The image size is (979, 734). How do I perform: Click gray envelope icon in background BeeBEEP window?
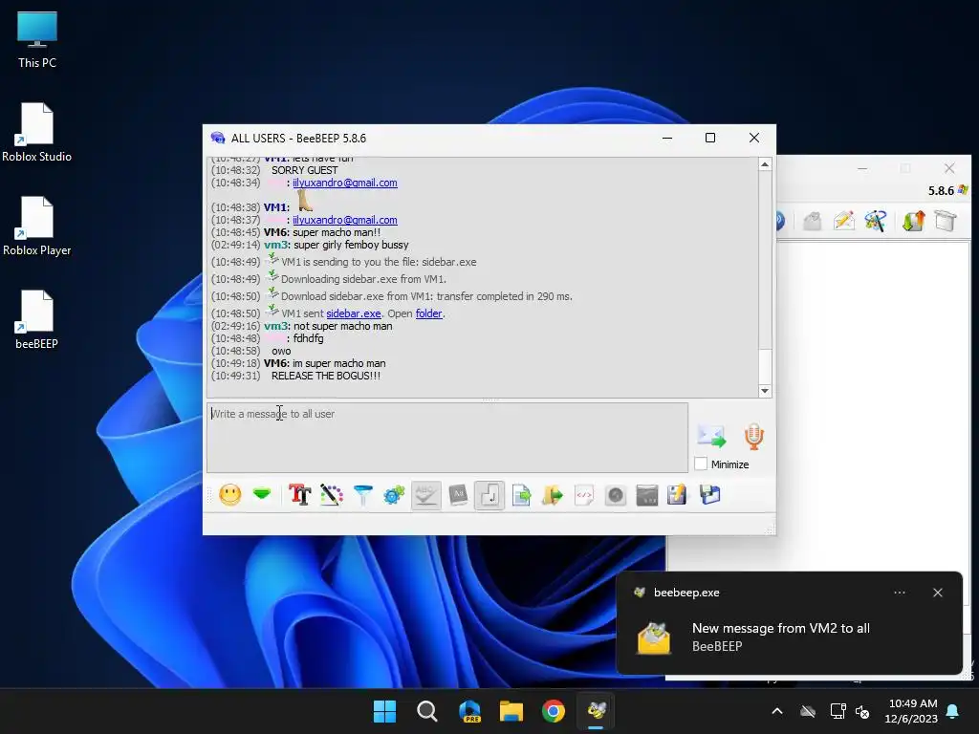pos(812,221)
